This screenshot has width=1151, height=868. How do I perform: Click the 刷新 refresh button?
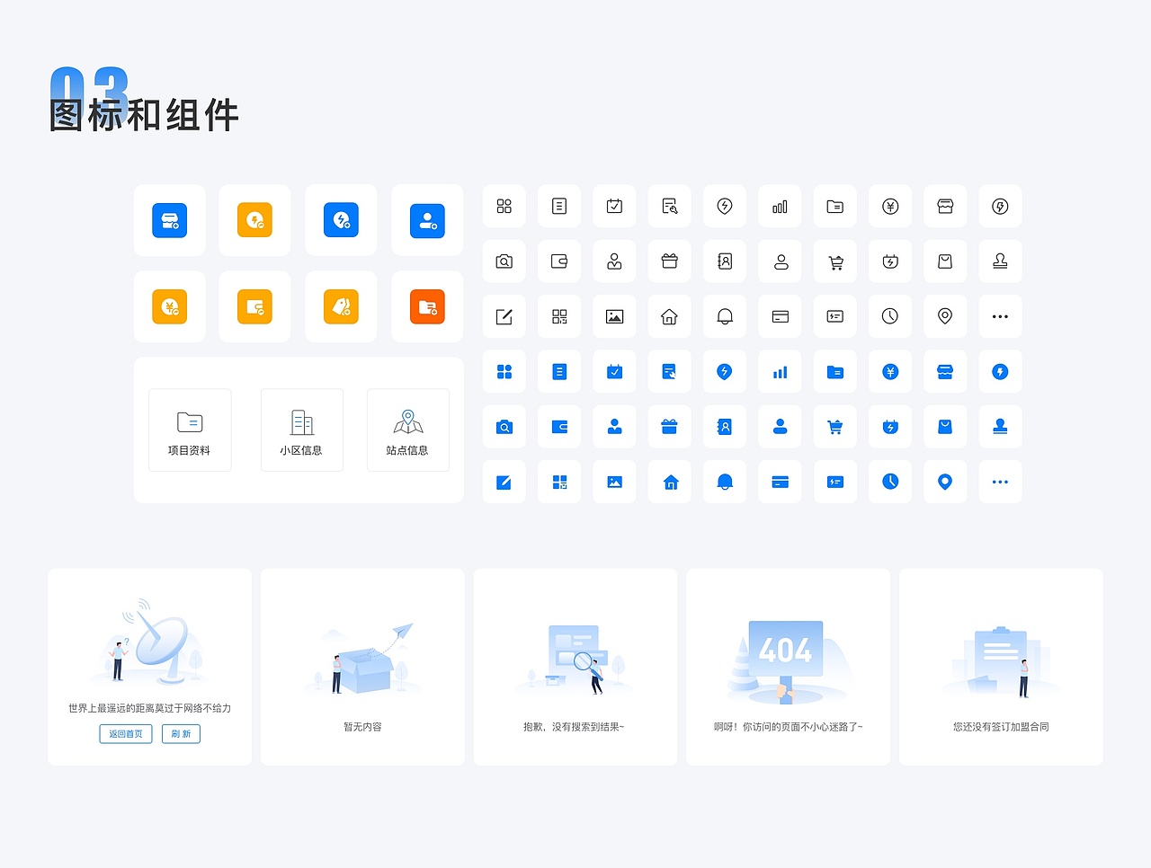[181, 733]
